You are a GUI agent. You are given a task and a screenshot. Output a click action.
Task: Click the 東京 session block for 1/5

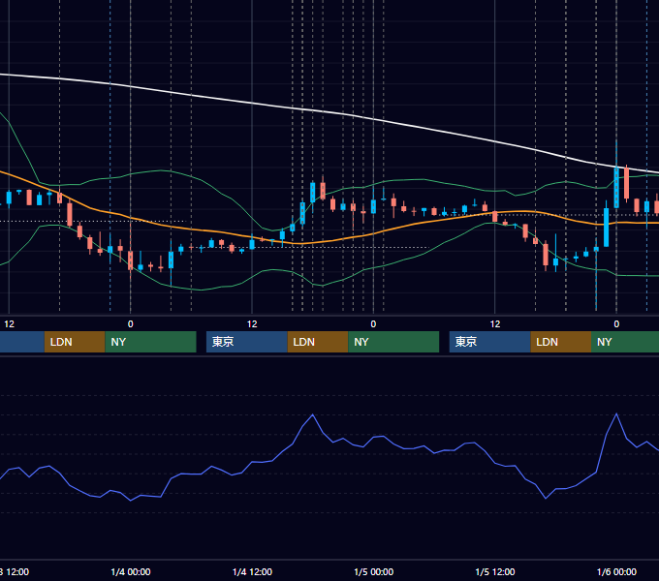pos(490,342)
